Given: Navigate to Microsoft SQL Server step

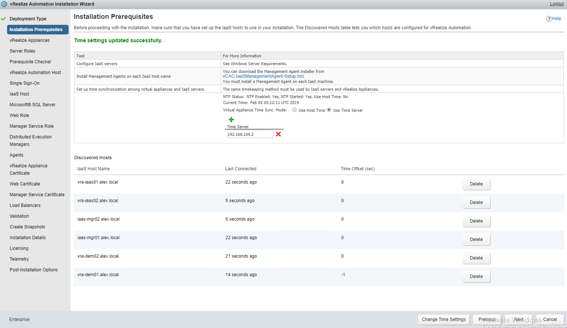Looking at the screenshot, I should click(x=33, y=105).
